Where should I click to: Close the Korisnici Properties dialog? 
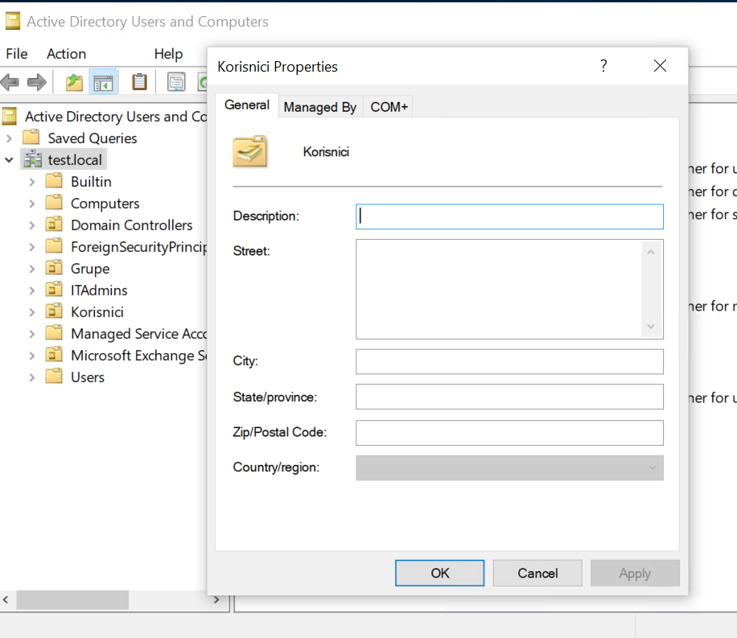(660, 66)
